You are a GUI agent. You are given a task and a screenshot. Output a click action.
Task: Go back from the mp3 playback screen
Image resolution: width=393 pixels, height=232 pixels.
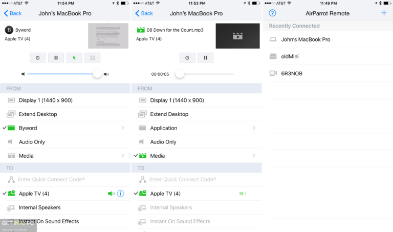[144, 13]
